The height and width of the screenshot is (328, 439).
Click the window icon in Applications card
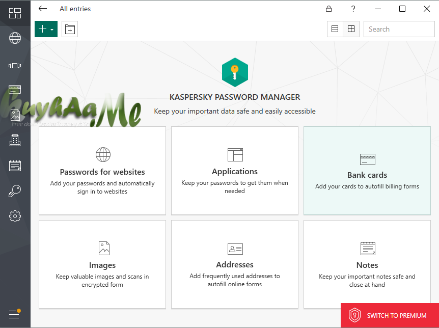[x=235, y=155]
